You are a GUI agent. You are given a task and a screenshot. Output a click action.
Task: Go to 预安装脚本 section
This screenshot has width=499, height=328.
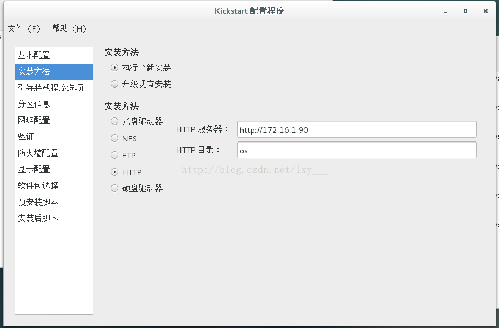pyautogui.click(x=54, y=202)
